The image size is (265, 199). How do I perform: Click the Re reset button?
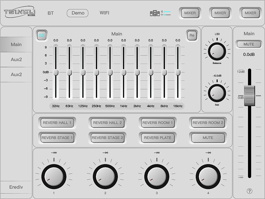[x=192, y=35]
